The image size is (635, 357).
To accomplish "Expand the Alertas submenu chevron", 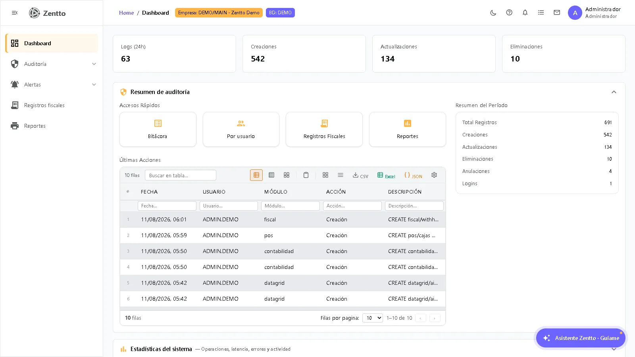I will 94,84.
